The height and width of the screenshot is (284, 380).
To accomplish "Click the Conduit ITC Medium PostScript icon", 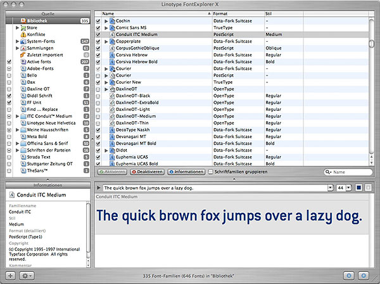I will tap(112, 34).
